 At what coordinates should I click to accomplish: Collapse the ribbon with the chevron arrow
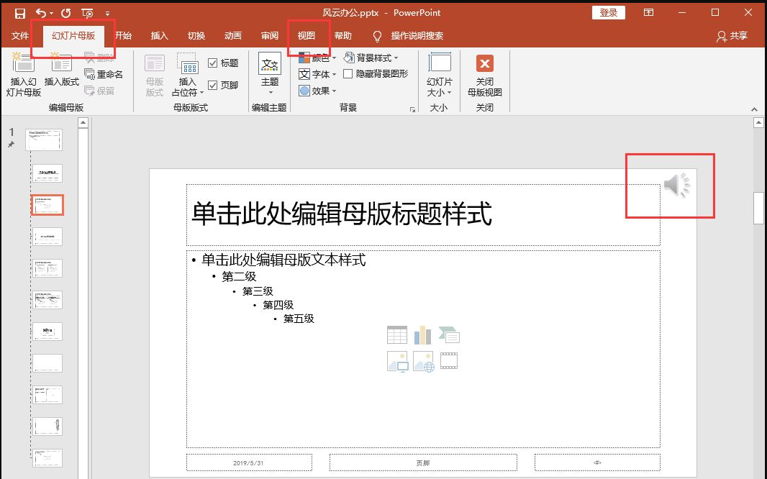click(754, 109)
